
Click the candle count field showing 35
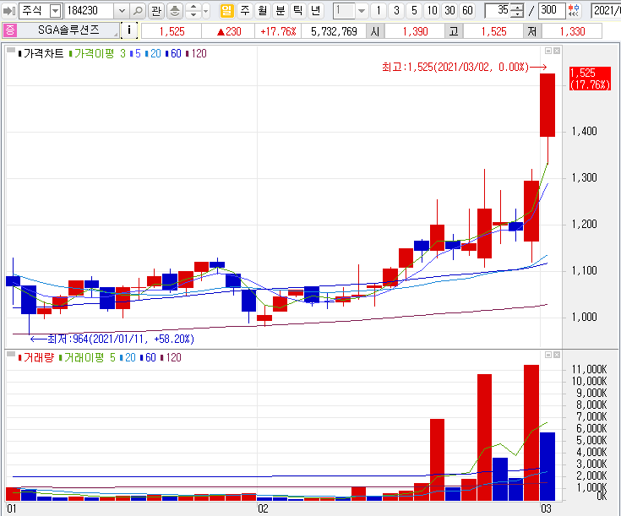[497, 10]
